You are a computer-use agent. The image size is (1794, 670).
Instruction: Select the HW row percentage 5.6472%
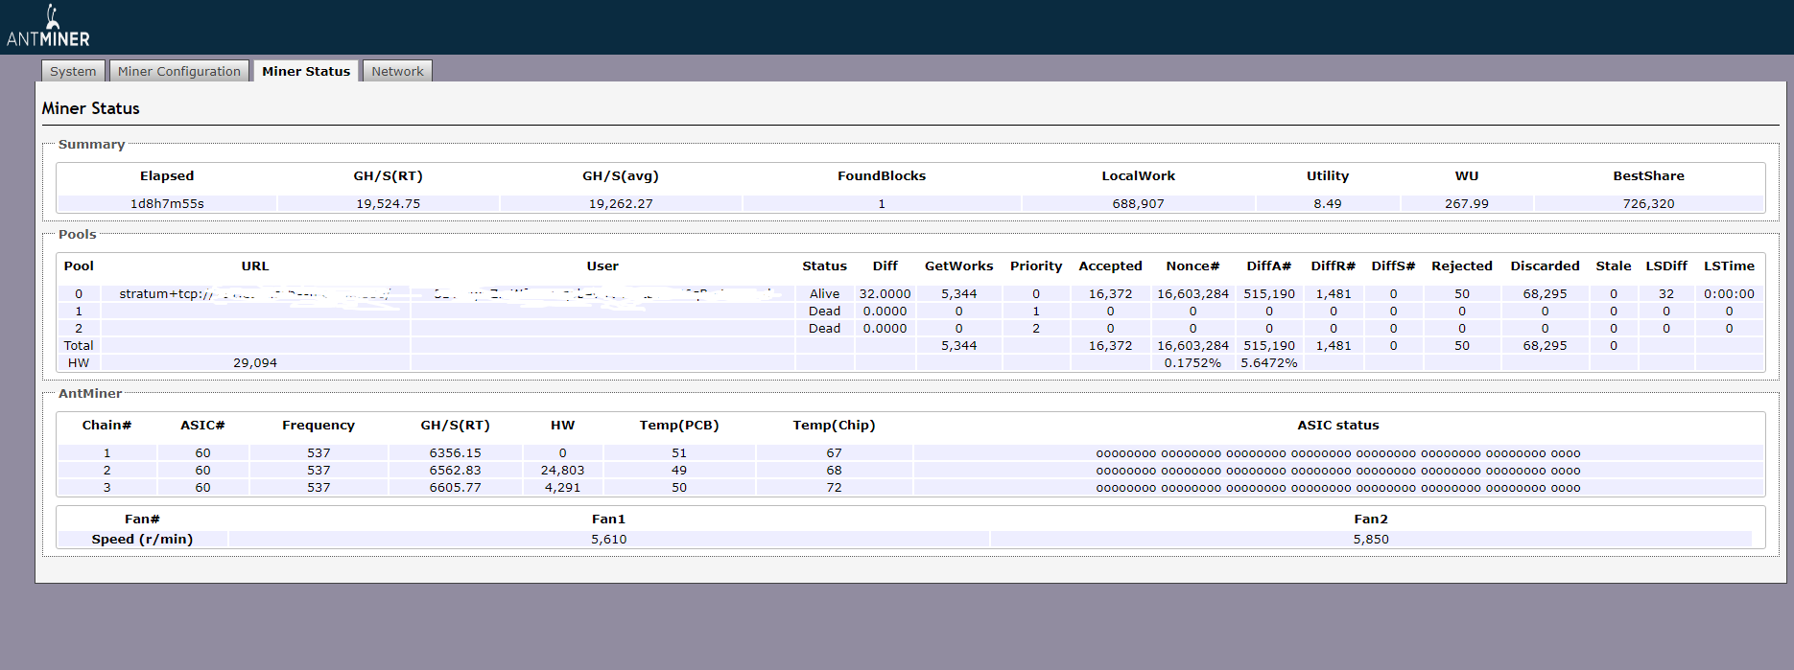pos(1269,363)
